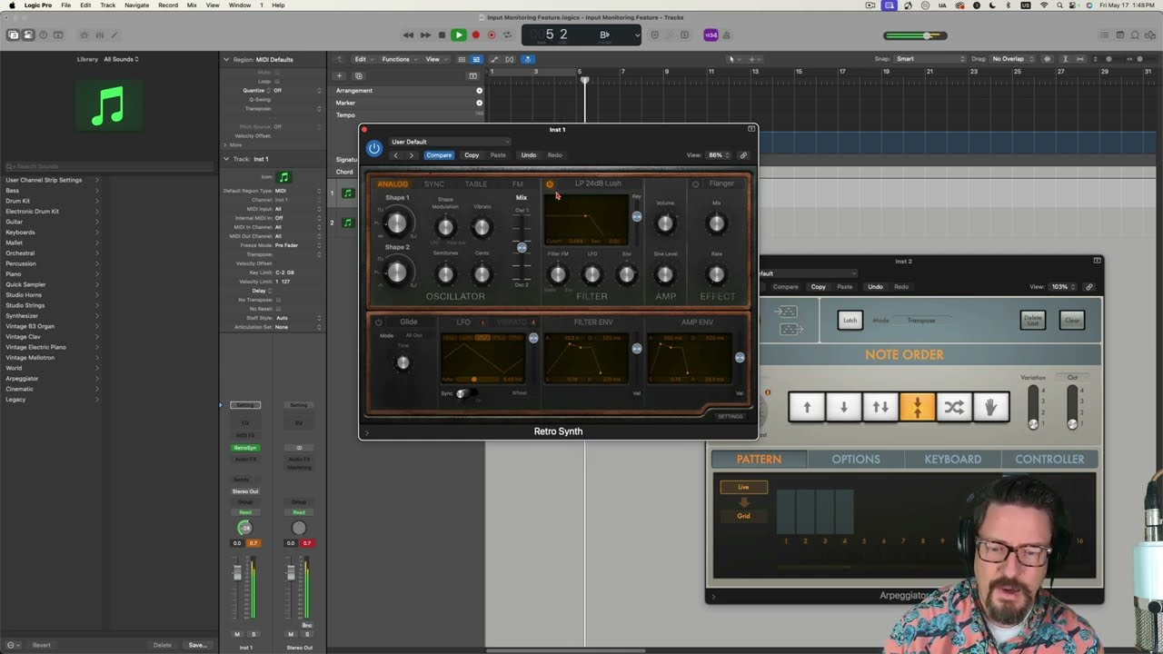Click the Clear button in Arpeggiator
Image resolution: width=1163 pixels, height=654 pixels.
click(1072, 320)
